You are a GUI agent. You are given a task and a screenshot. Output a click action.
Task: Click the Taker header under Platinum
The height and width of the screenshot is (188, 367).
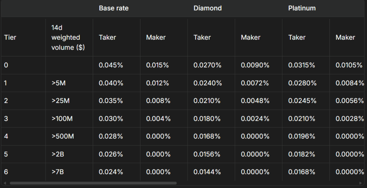[297, 37]
